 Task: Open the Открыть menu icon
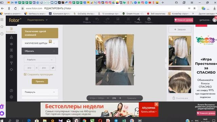click(x=87, y=19)
